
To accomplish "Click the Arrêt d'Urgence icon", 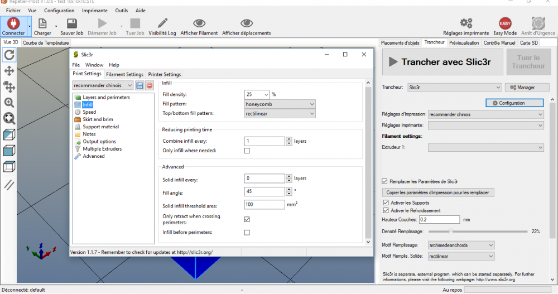I will [x=538, y=23].
